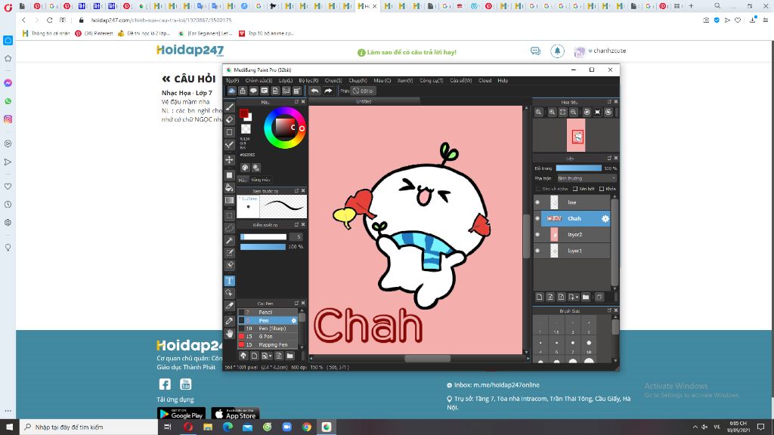Select the Pen (Sharp) brush
The image size is (774, 435).
268,329
